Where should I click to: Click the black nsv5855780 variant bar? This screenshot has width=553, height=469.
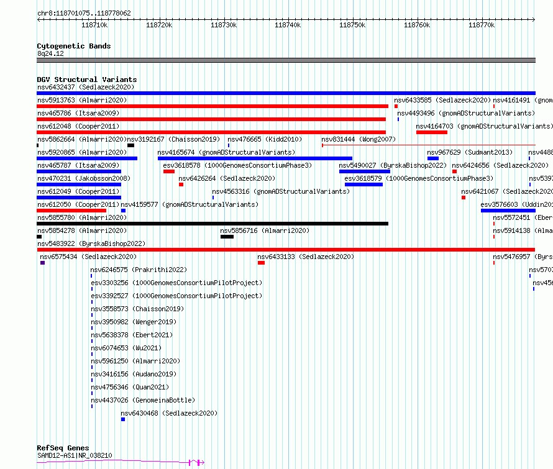click(x=213, y=224)
